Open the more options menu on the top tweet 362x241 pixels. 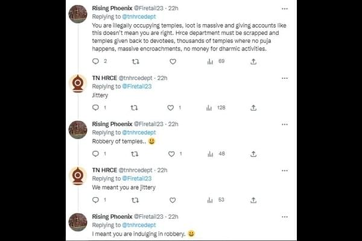pyautogui.click(x=285, y=8)
